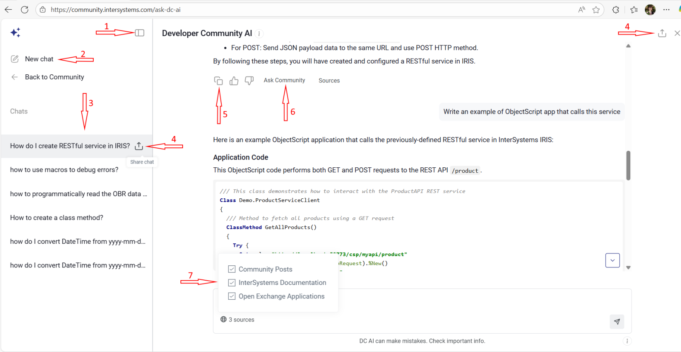Uncheck the Community Posts checkbox
Image resolution: width=681 pixels, height=352 pixels.
[x=232, y=269]
